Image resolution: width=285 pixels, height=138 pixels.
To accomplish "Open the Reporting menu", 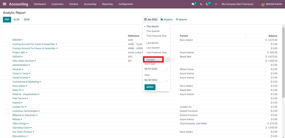I will (107, 4).
